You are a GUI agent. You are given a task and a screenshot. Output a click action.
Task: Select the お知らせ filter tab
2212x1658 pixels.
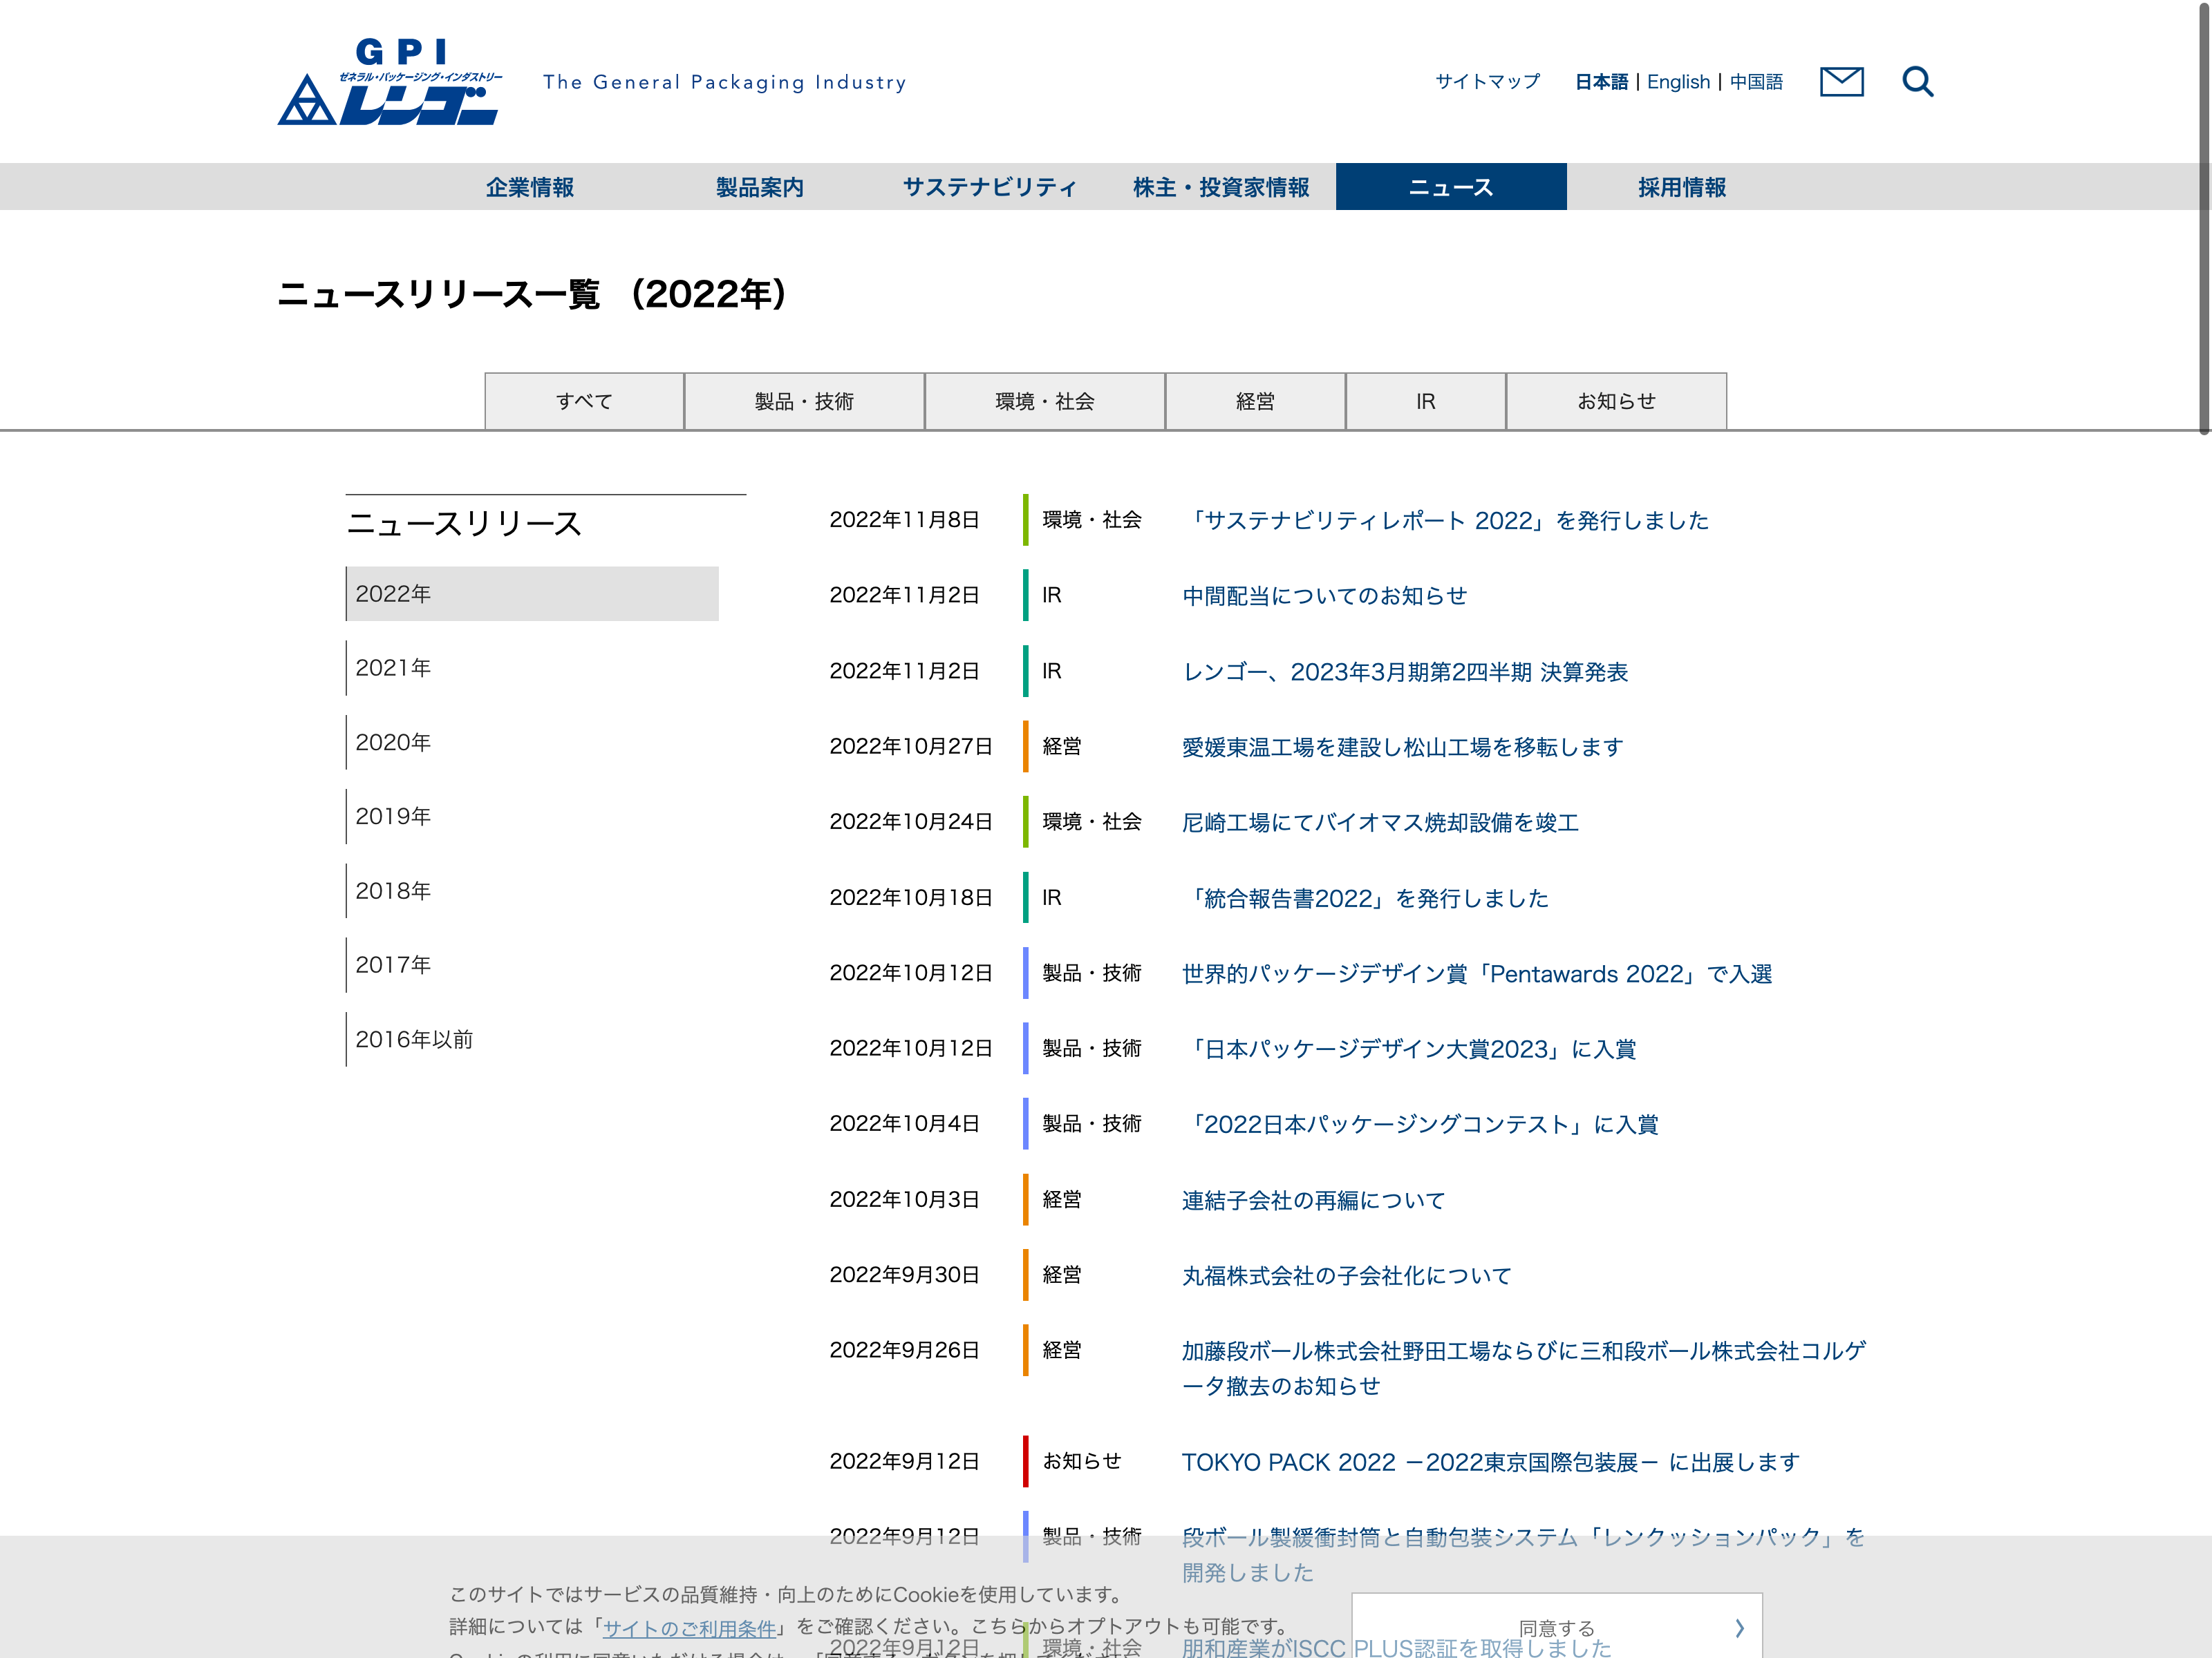pyautogui.click(x=1616, y=402)
